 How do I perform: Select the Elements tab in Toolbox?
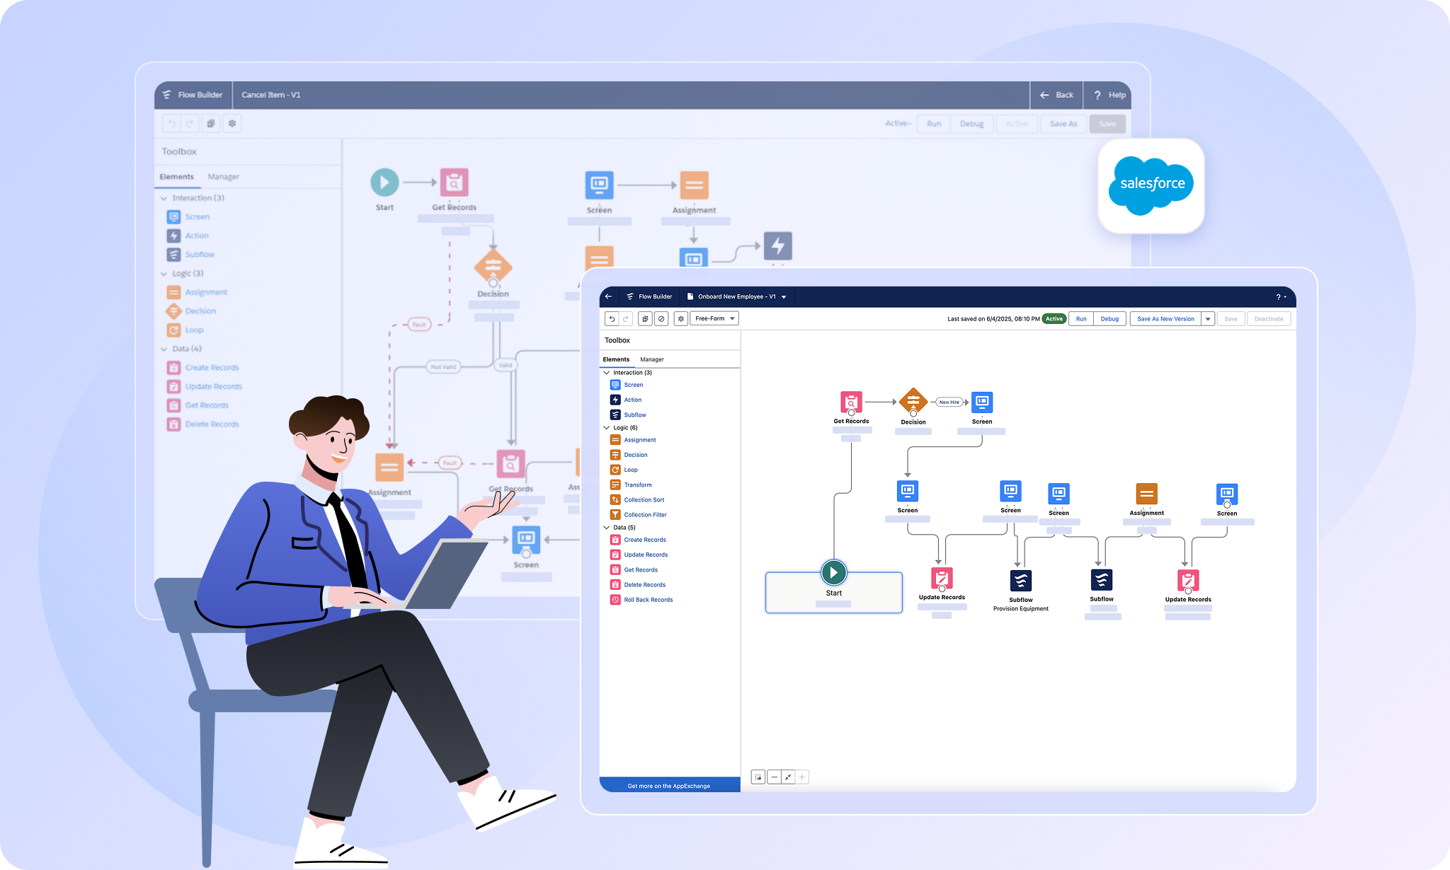(616, 359)
